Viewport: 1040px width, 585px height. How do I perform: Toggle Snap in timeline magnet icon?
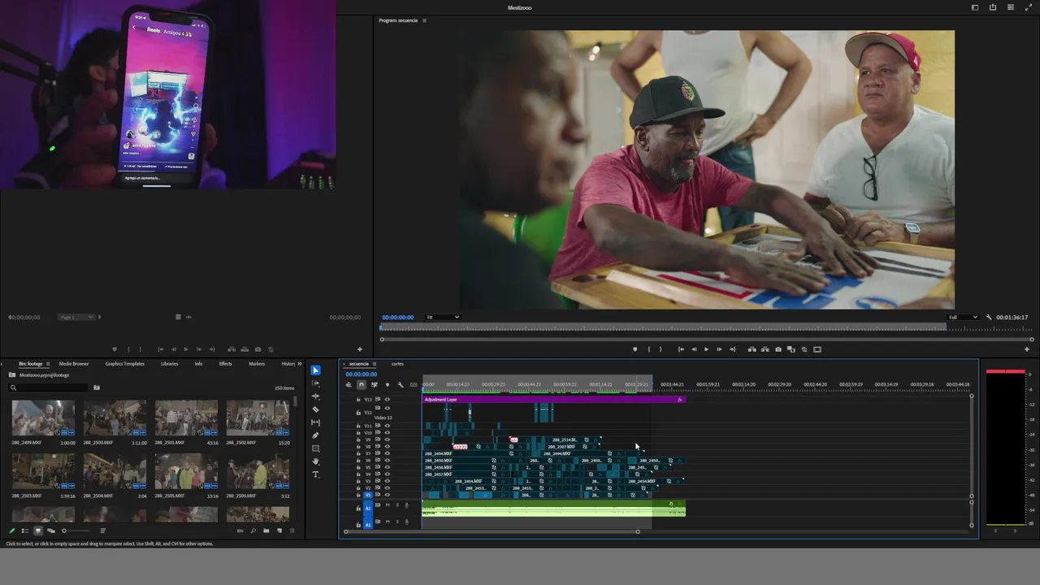(362, 384)
